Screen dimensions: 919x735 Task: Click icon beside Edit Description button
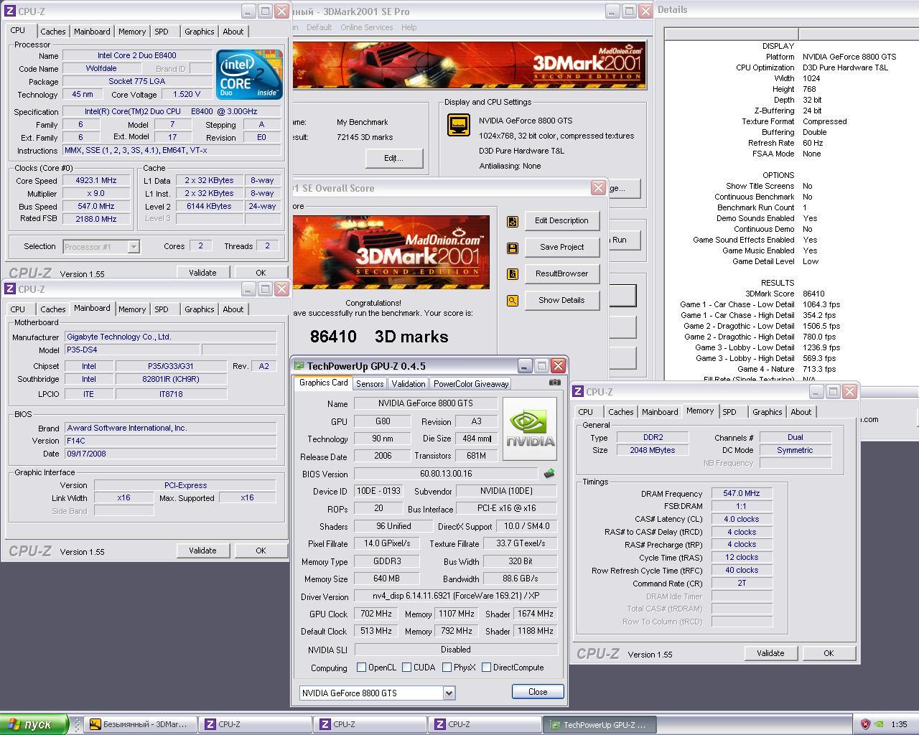[x=513, y=221]
